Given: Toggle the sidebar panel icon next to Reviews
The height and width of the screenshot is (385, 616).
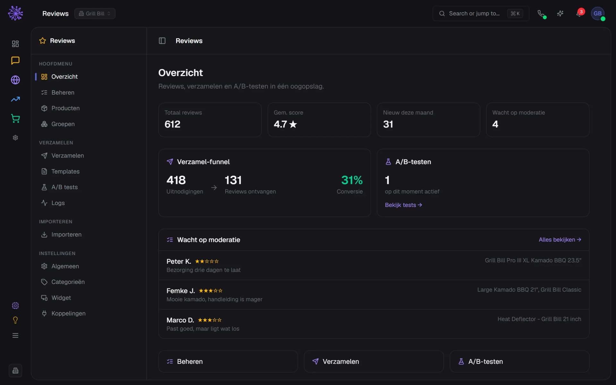Looking at the screenshot, I should pyautogui.click(x=162, y=41).
